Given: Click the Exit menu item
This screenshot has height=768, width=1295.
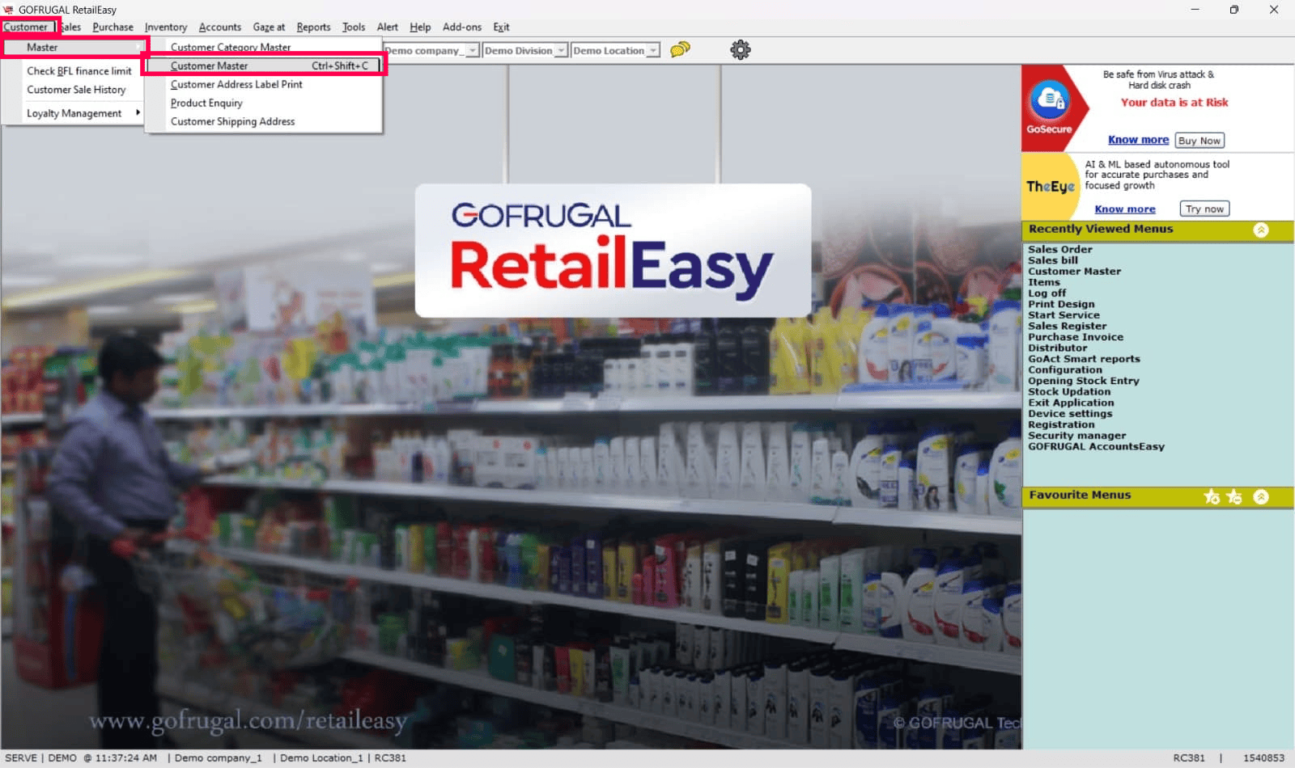Looking at the screenshot, I should coord(502,27).
